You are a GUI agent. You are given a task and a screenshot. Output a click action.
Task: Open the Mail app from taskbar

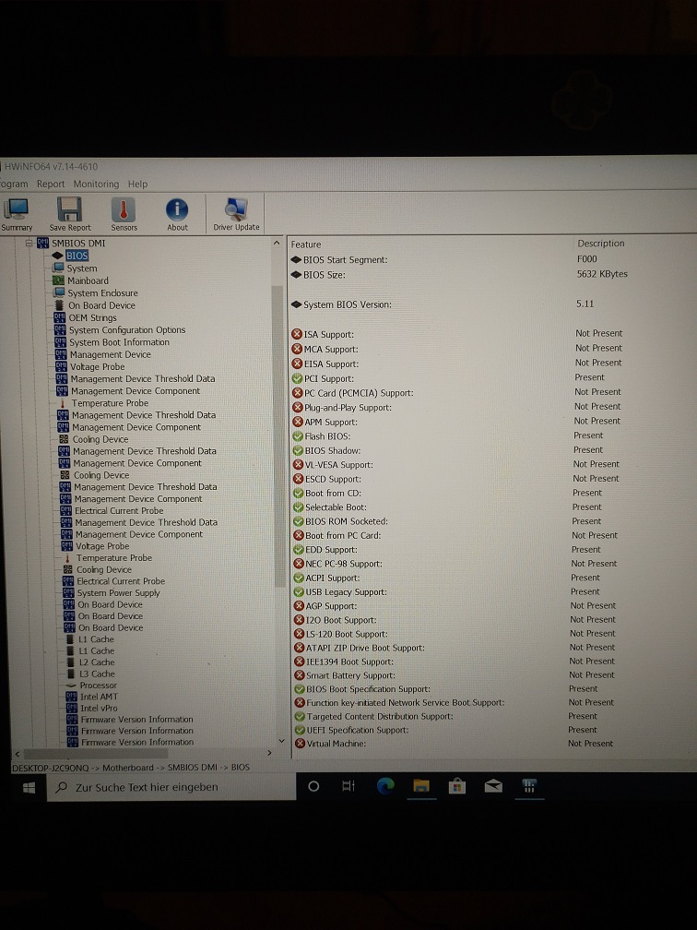coord(493,786)
